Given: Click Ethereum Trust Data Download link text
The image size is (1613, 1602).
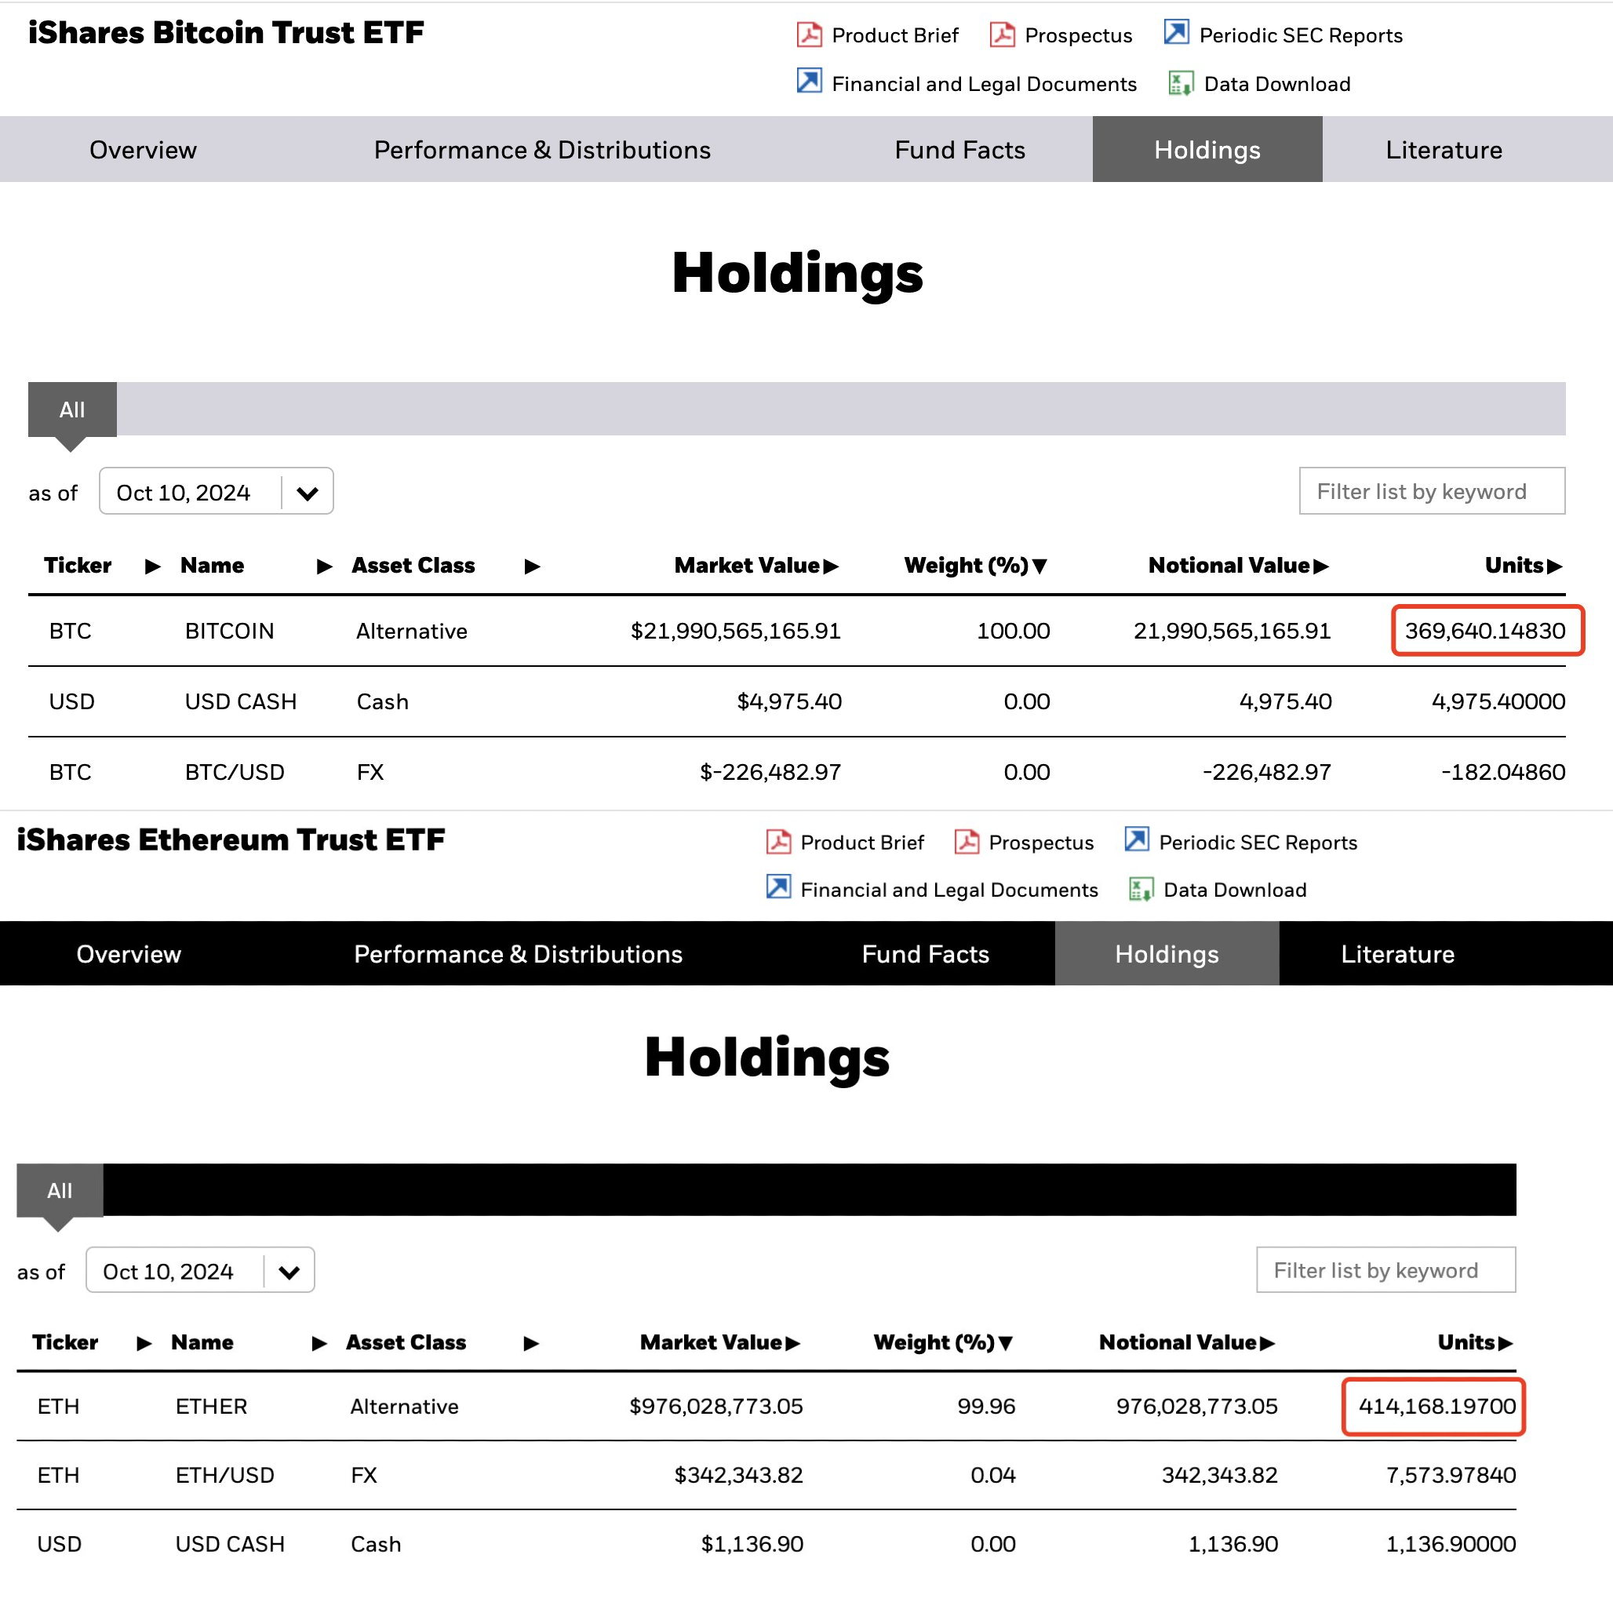Looking at the screenshot, I should coord(1235,890).
